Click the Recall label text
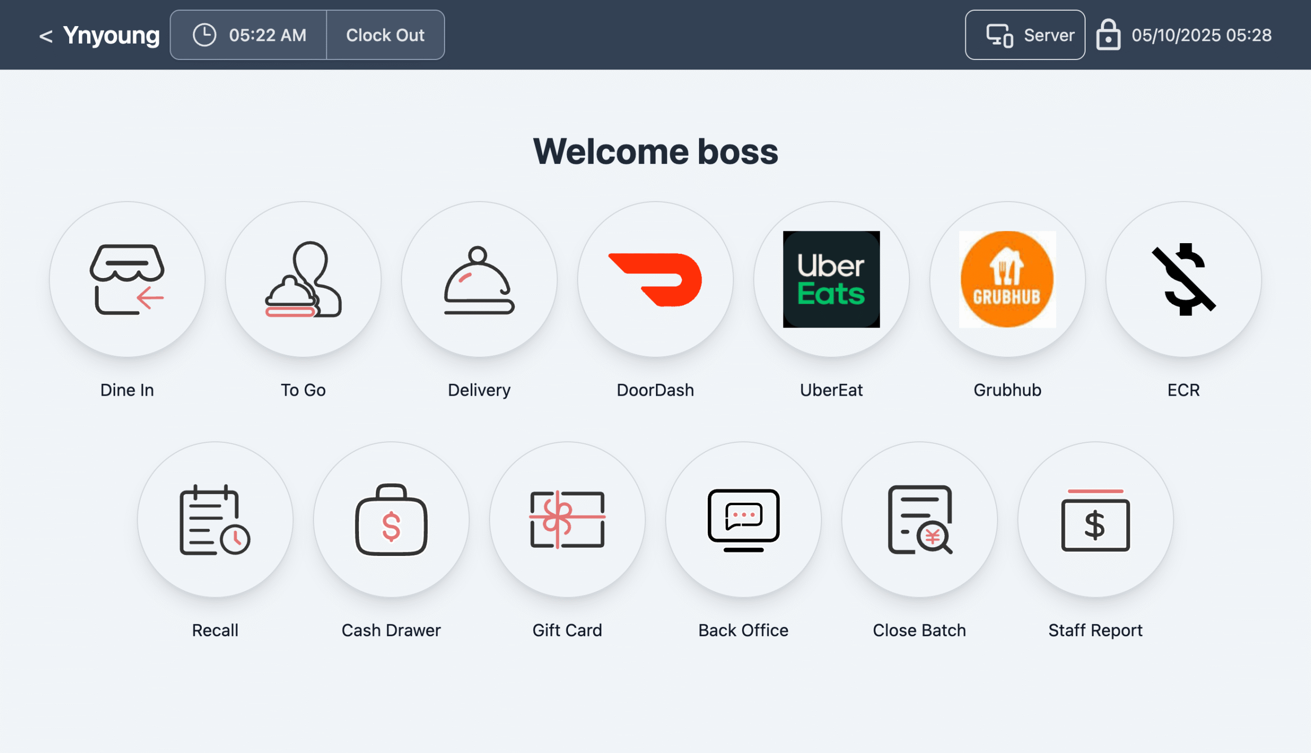 click(x=215, y=631)
